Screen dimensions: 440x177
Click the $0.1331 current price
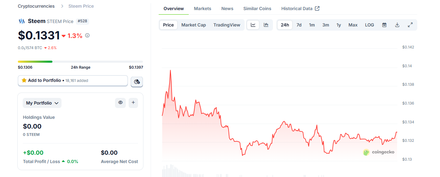click(39, 36)
